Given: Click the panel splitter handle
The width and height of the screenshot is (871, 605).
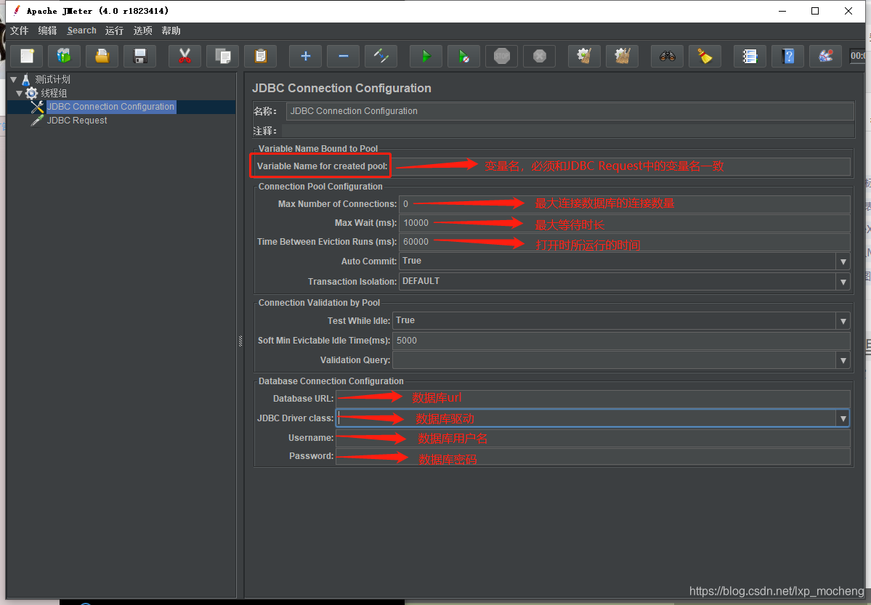Looking at the screenshot, I should [x=240, y=341].
